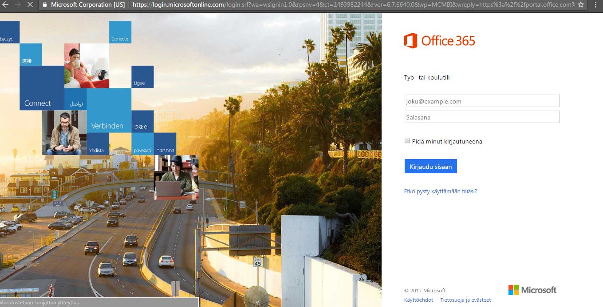Click the secure padlock icon
This screenshot has height=307, width=603.
44,4
